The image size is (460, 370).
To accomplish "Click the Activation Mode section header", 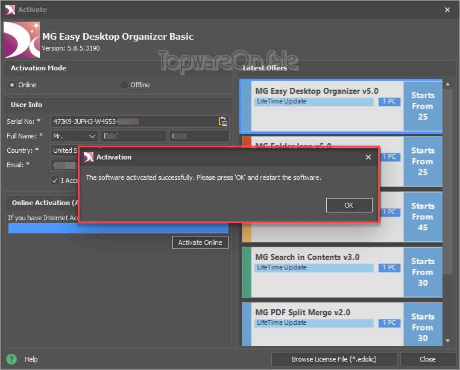I will 39,68.
